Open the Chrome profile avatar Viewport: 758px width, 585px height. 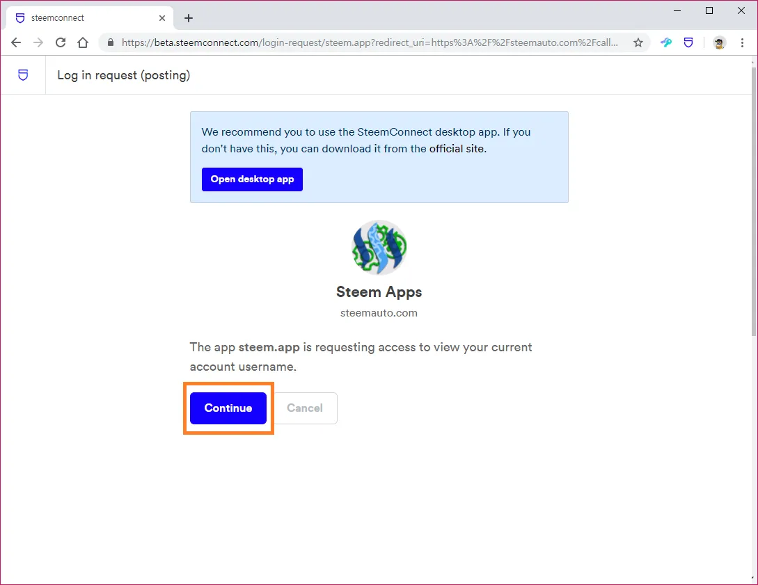click(x=719, y=42)
